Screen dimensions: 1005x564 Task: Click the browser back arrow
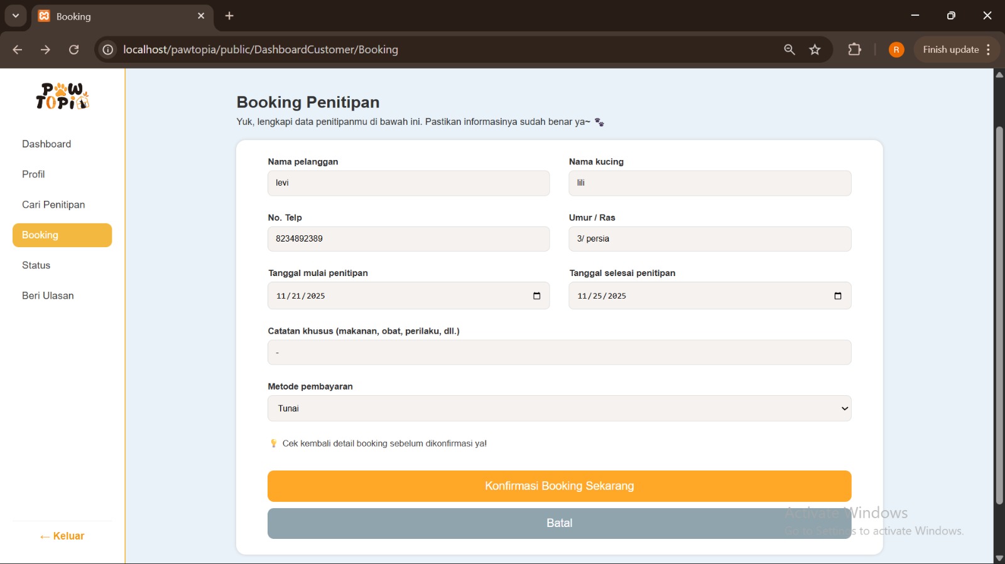point(17,50)
